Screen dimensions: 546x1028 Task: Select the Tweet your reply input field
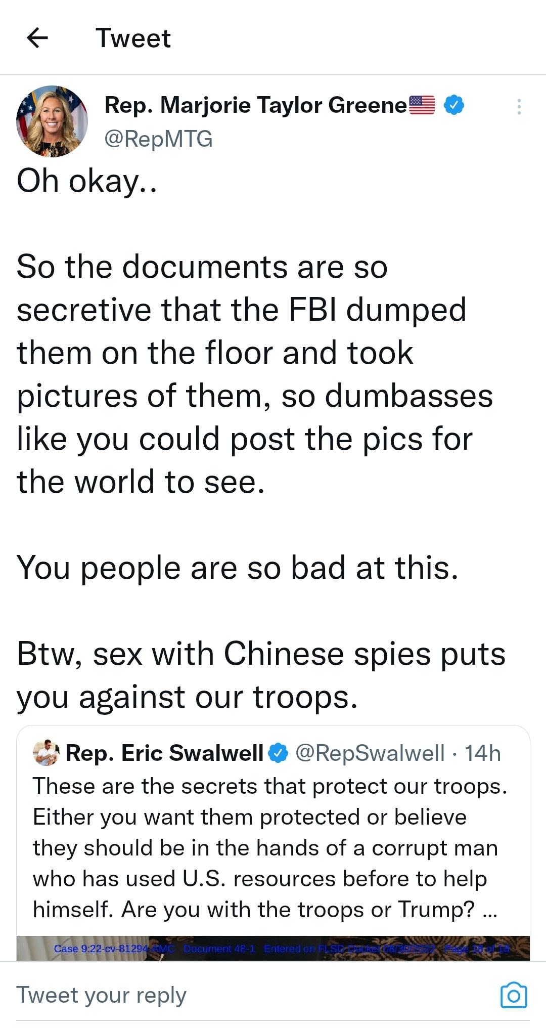[101, 994]
